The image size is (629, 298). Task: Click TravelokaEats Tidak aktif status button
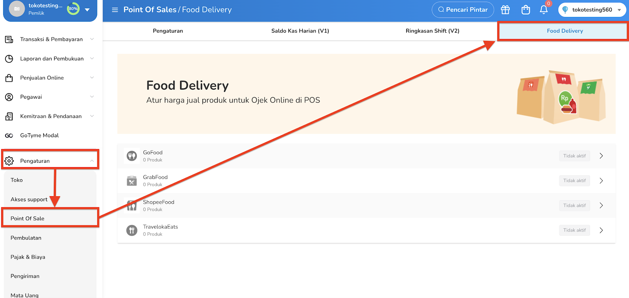[574, 230]
